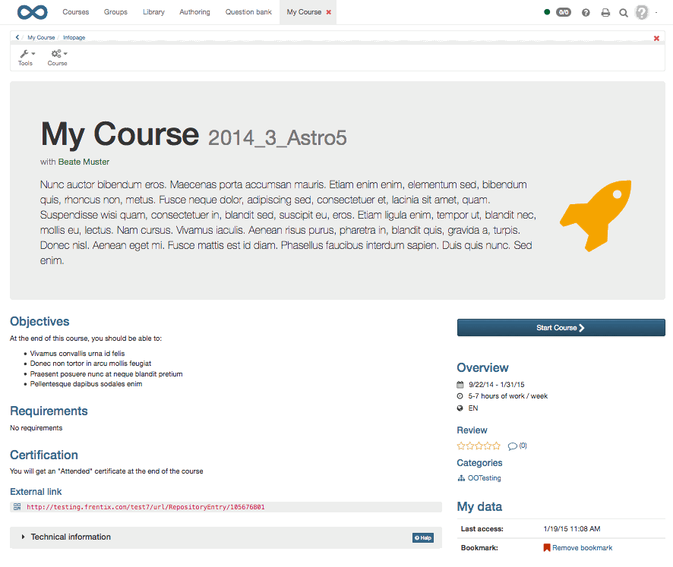This screenshot has width=673, height=567.
Task: Click the QR code icon beside external link
Action: [17, 507]
